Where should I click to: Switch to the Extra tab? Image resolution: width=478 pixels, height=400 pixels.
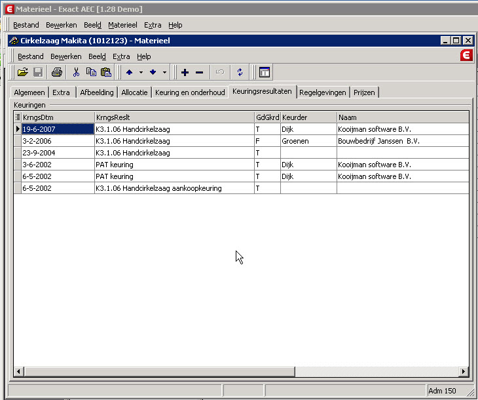point(61,92)
